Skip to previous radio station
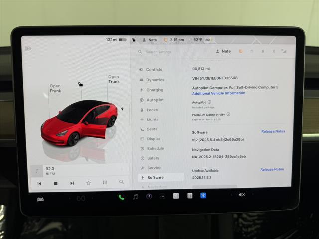The image size is (319, 239). point(39,184)
